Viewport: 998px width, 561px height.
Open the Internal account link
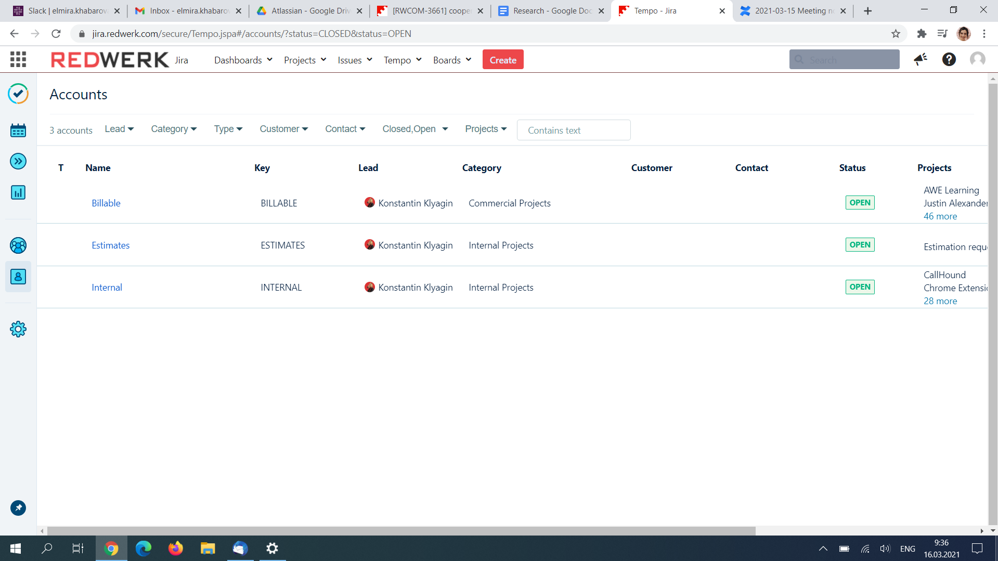point(107,288)
